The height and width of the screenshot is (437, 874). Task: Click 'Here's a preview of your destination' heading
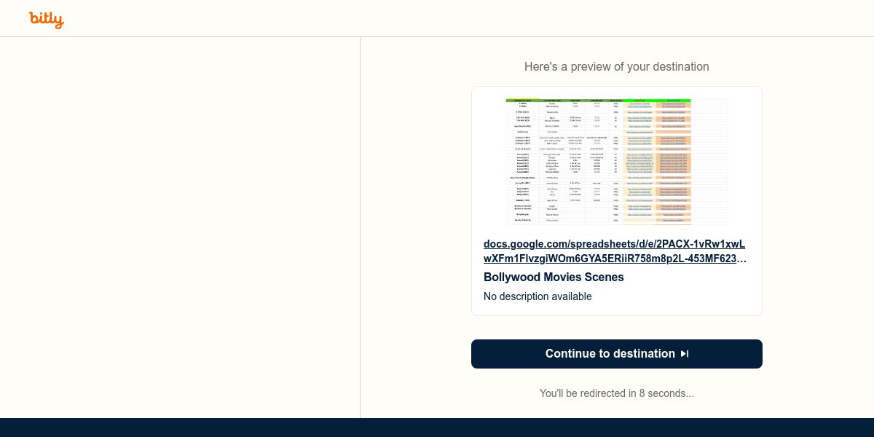pyautogui.click(x=617, y=66)
